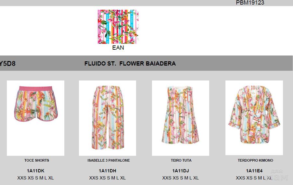Click the TEIRO TUTA product name
Screen dimensions: 293x185
coord(181,160)
